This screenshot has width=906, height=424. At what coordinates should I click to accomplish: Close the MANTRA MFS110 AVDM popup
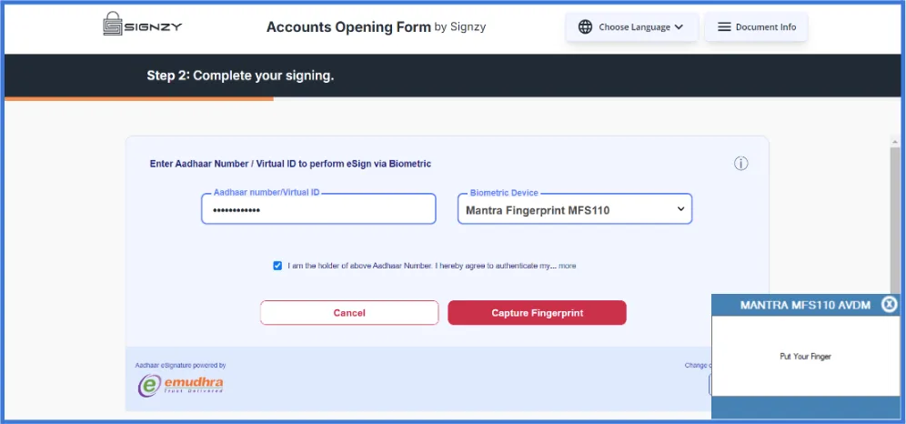coord(890,304)
